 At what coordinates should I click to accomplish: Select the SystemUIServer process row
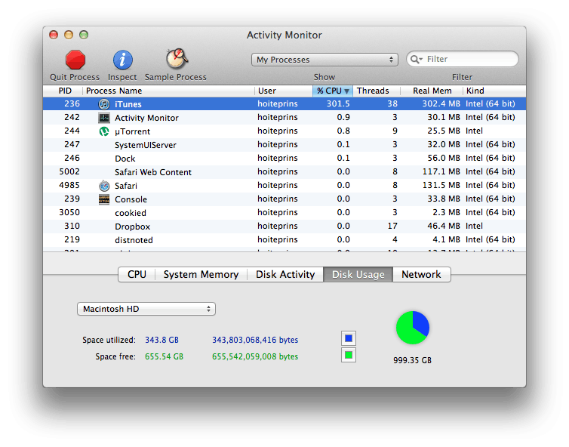(284, 145)
